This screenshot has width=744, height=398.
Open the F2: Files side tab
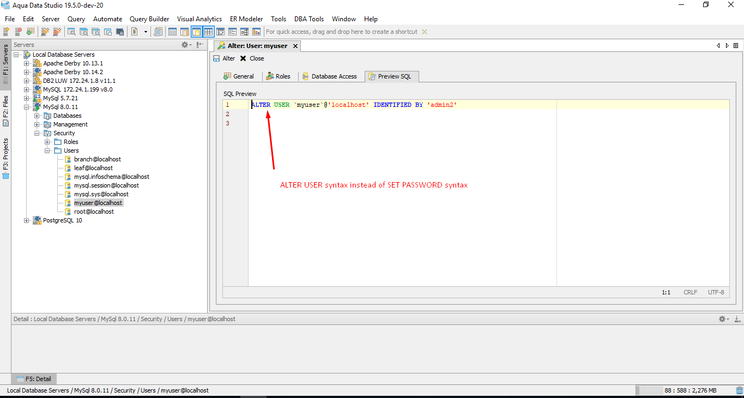pyautogui.click(x=5, y=111)
